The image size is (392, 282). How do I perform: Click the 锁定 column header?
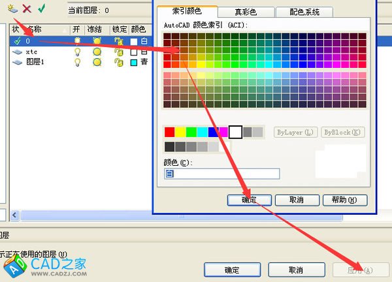(119, 29)
